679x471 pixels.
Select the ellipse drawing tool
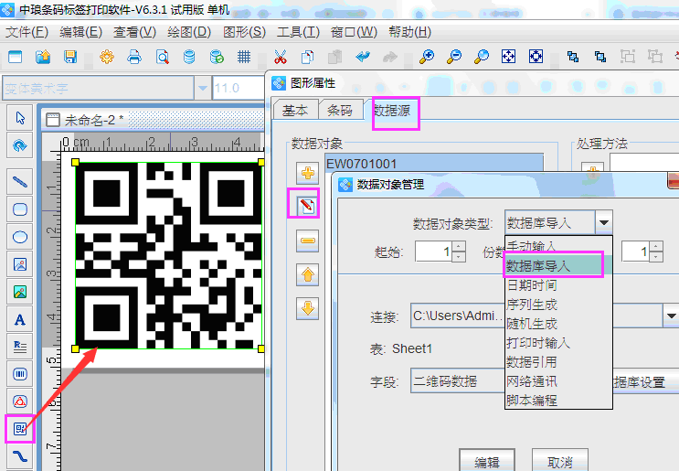(x=19, y=236)
